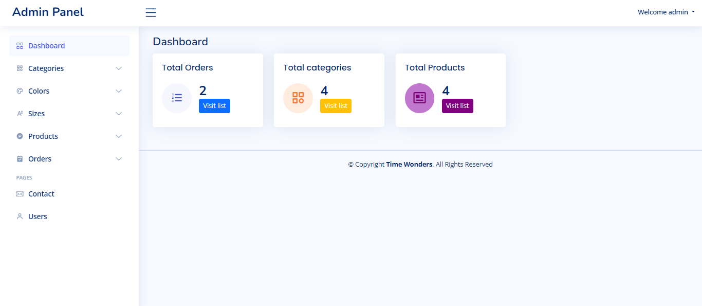Open the Welcome admin dropdown
This screenshot has width=702, height=306.
click(x=666, y=12)
